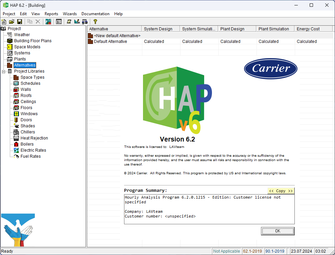The width and height of the screenshot is (335, 255).
Task: Open the Help menu
Action: [118, 14]
